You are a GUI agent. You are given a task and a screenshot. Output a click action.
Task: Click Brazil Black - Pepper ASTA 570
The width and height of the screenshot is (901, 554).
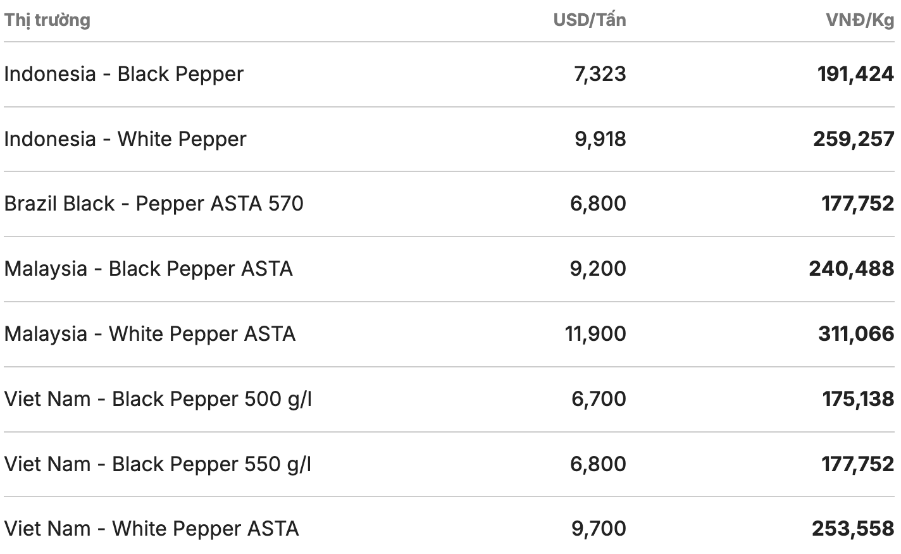pyautogui.click(x=154, y=204)
